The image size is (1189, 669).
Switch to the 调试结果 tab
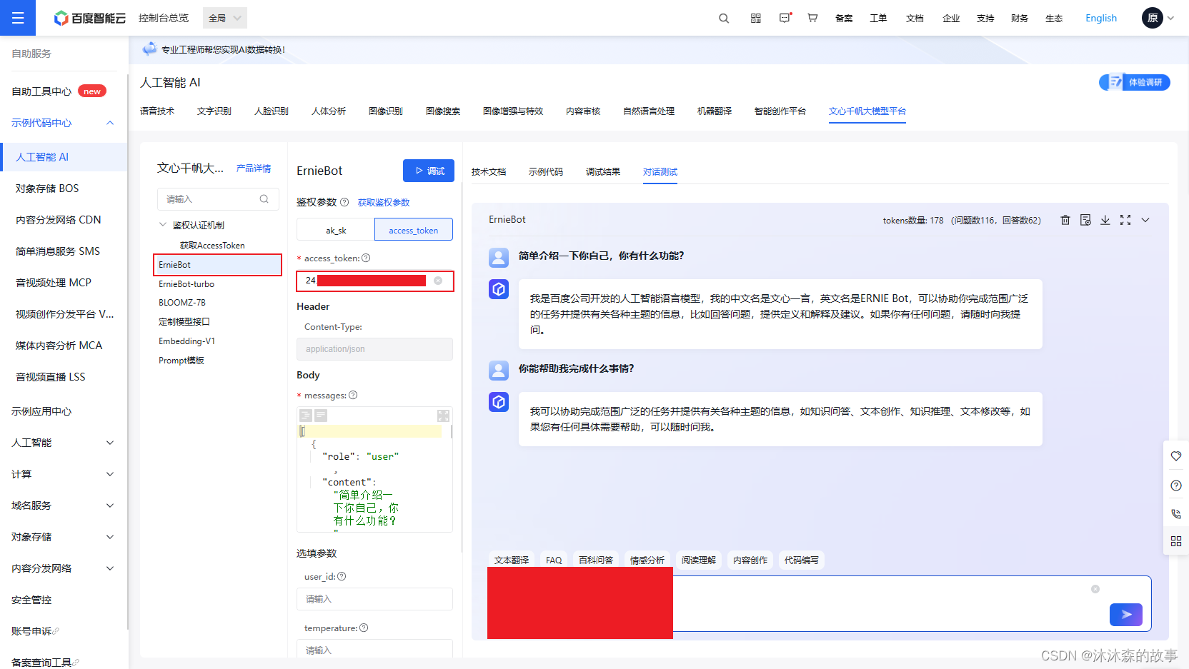[x=603, y=172]
